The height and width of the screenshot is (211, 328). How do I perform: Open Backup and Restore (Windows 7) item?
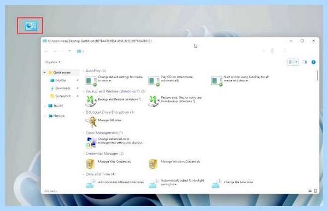tap(113, 101)
